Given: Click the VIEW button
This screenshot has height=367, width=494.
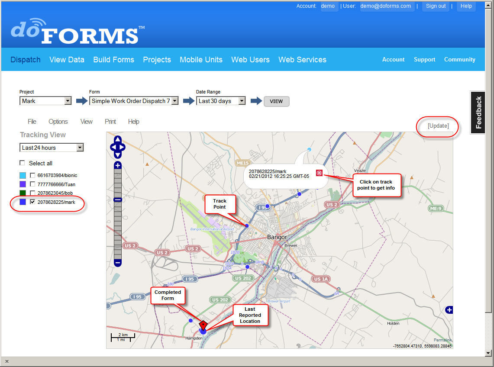Looking at the screenshot, I should [x=276, y=101].
